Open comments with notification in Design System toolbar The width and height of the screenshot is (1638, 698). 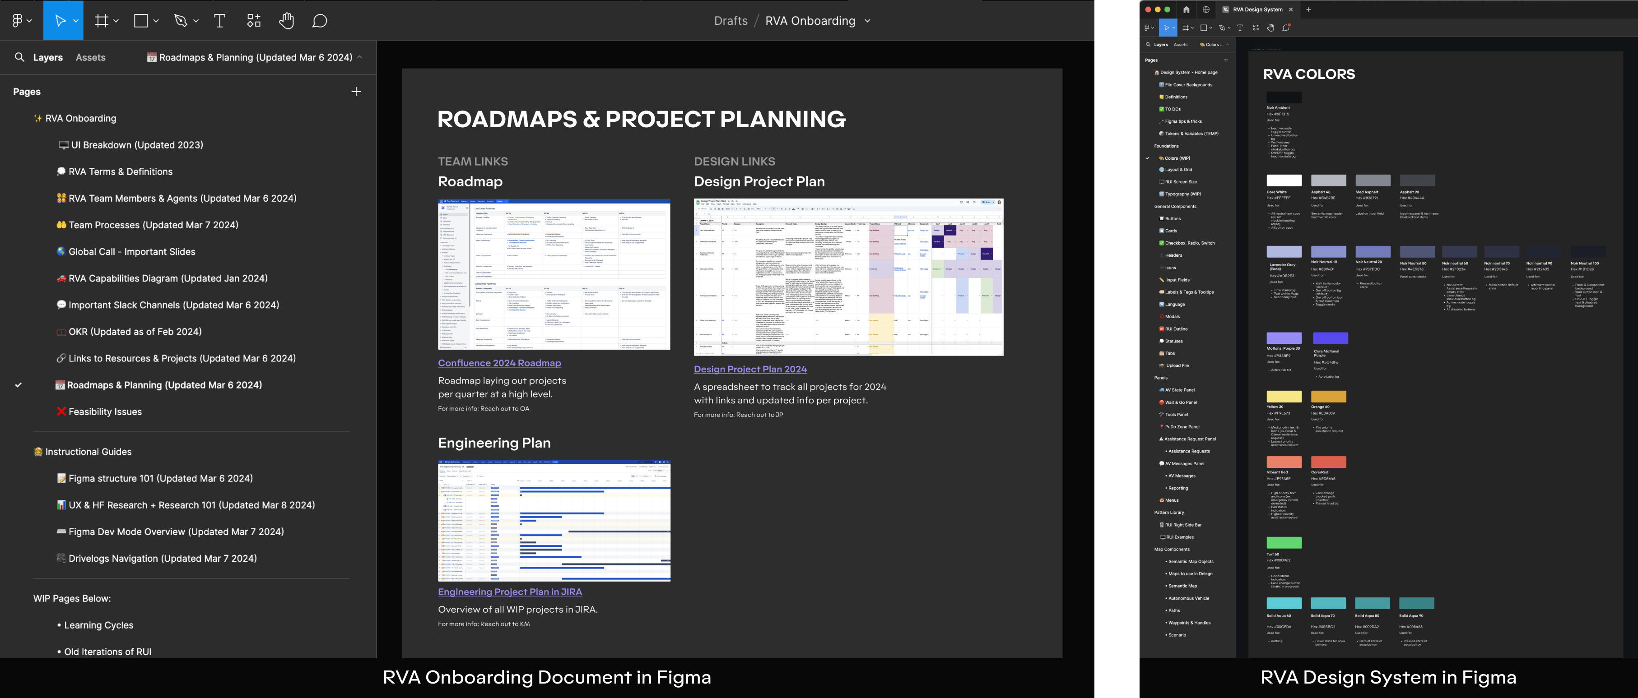pyautogui.click(x=1286, y=28)
